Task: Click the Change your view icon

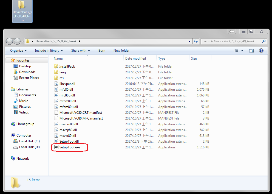Action: [x=236, y=51]
